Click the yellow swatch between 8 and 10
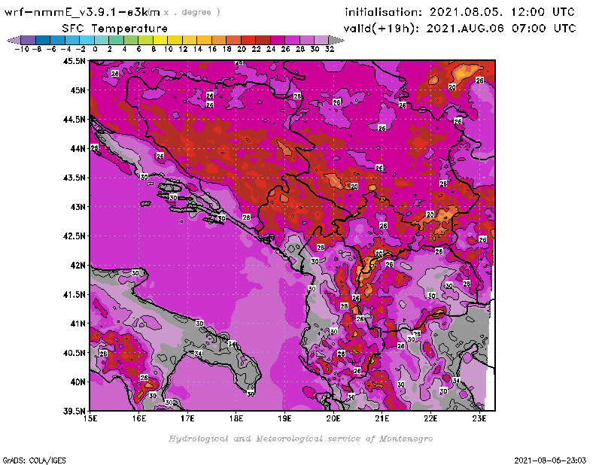This screenshot has width=602, height=465. click(x=160, y=40)
